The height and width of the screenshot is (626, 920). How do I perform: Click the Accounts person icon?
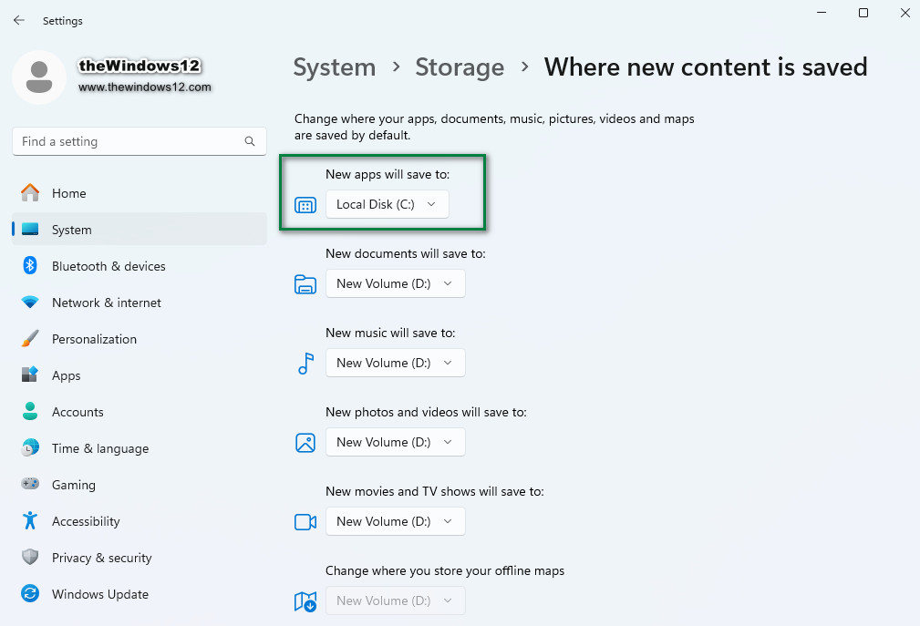point(30,412)
